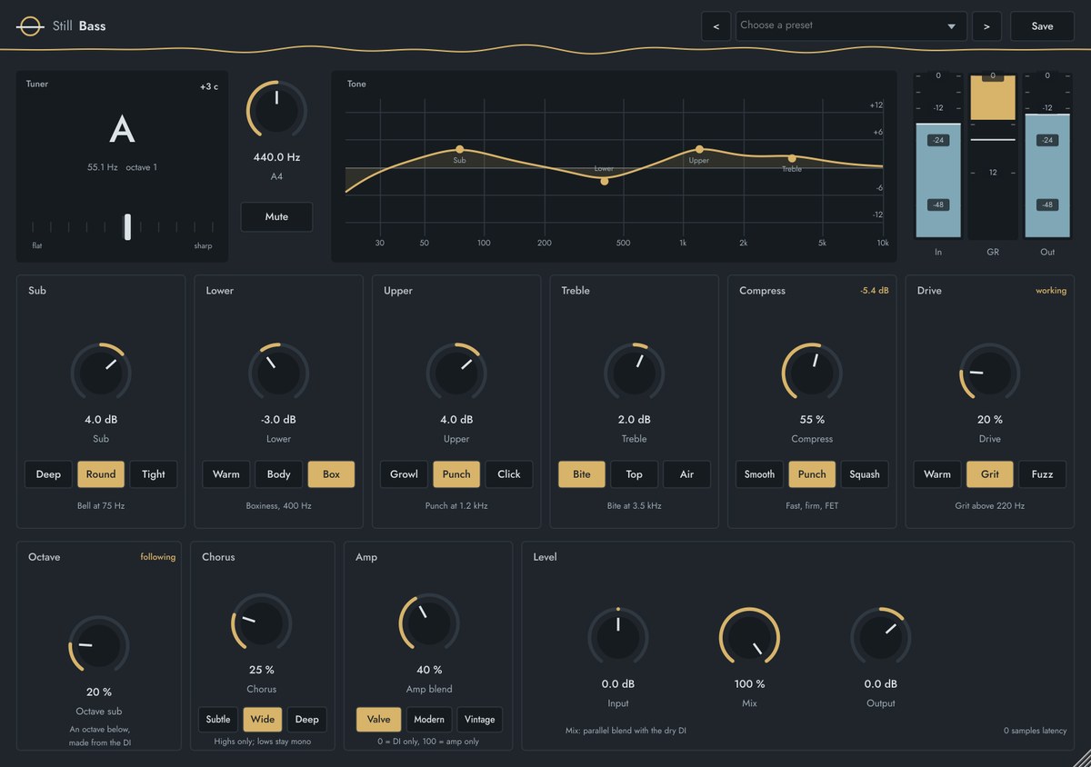This screenshot has width=1091, height=767.
Task: Select the Sub node on the tone curve
Action: coord(459,149)
